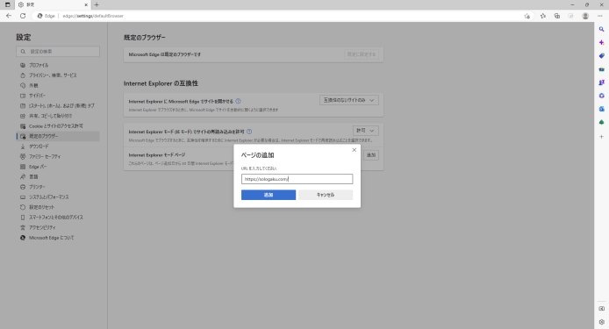
Task: Click the user profile avatar icon
Action: 585,16
